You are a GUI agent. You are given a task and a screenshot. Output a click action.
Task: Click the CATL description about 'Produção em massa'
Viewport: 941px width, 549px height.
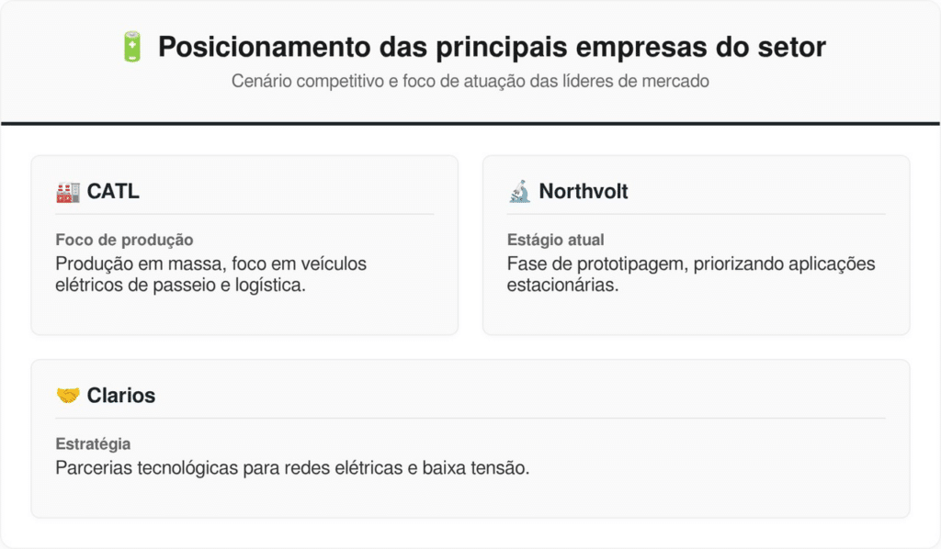[x=210, y=274]
